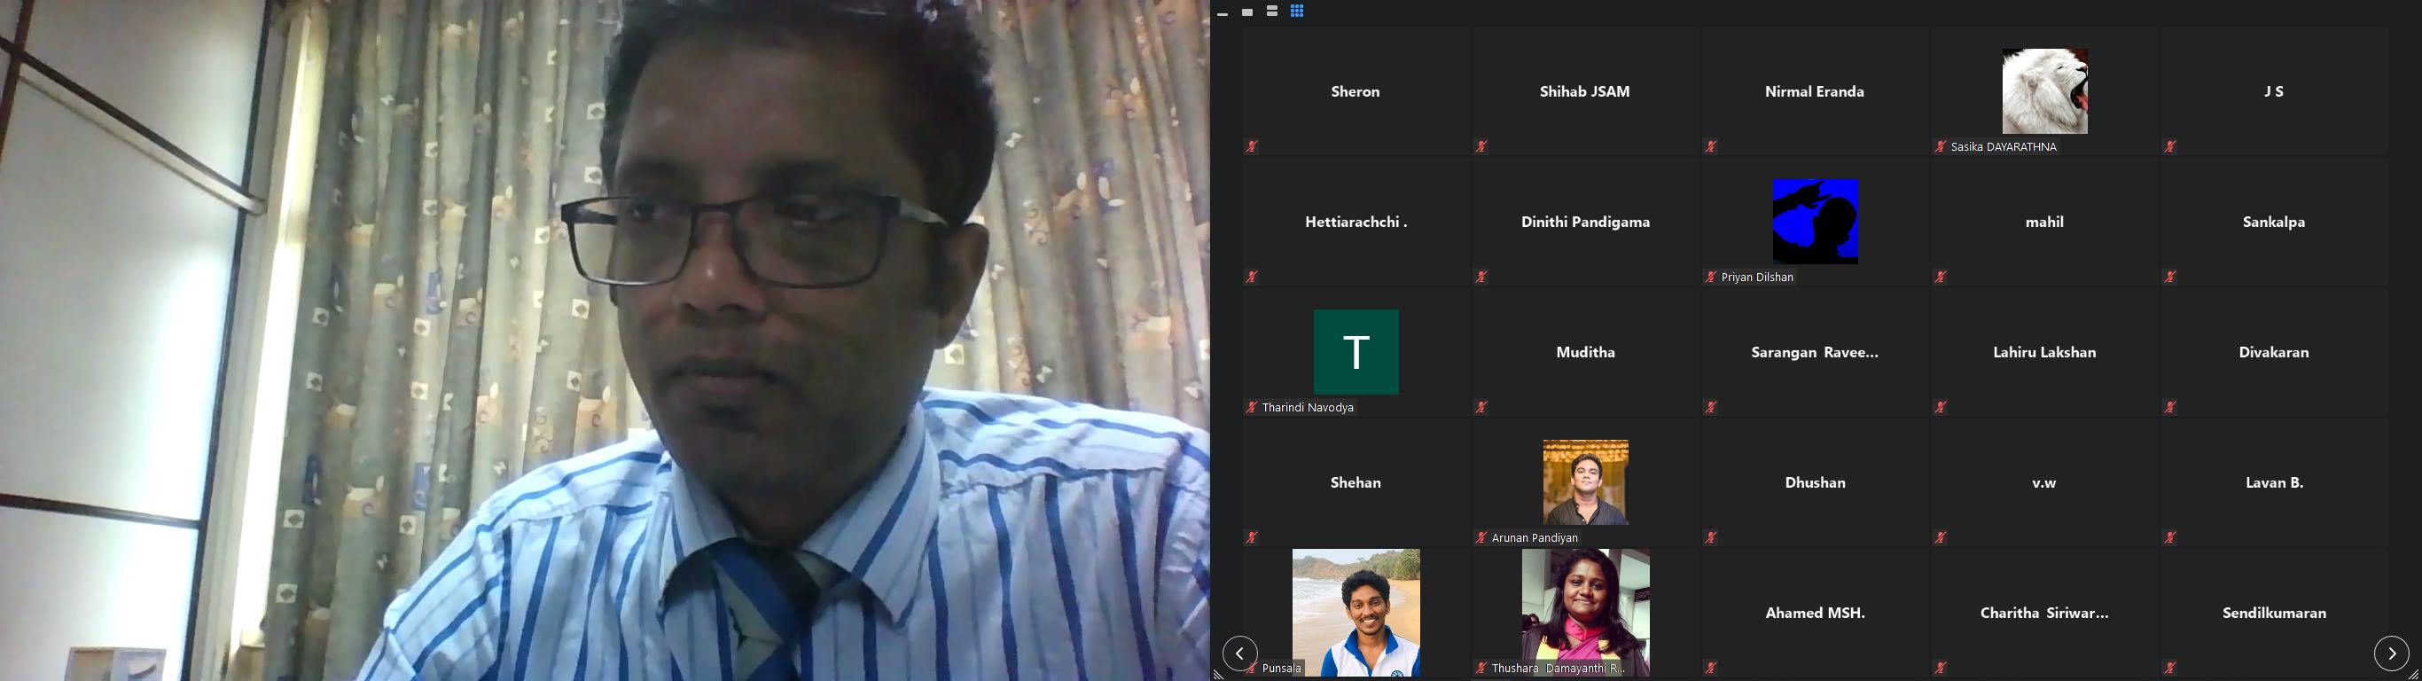Image resolution: width=2422 pixels, height=681 pixels.
Task: Hide the thumbnail video panel with minimize icon
Action: point(1223,12)
